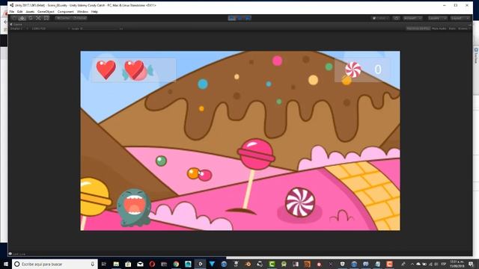Click the swirl candy score icon
Image resolution: width=479 pixels, height=269 pixels.
(353, 69)
